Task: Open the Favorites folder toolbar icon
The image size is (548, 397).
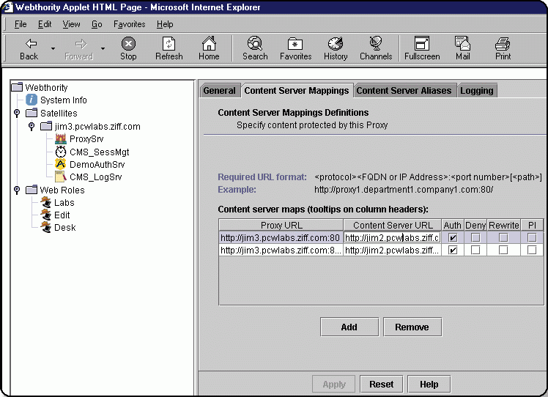Action: (x=295, y=44)
